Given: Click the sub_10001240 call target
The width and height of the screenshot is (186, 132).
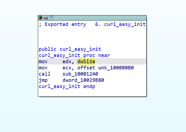Looking at the screenshot, I should pos(80,74).
